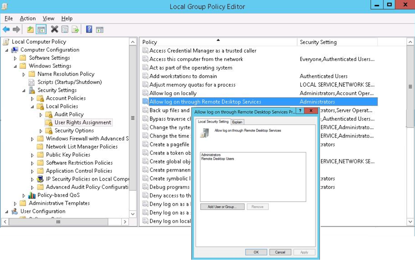
Task: Click the Account Policies folder icon
Action: coord(40,98)
